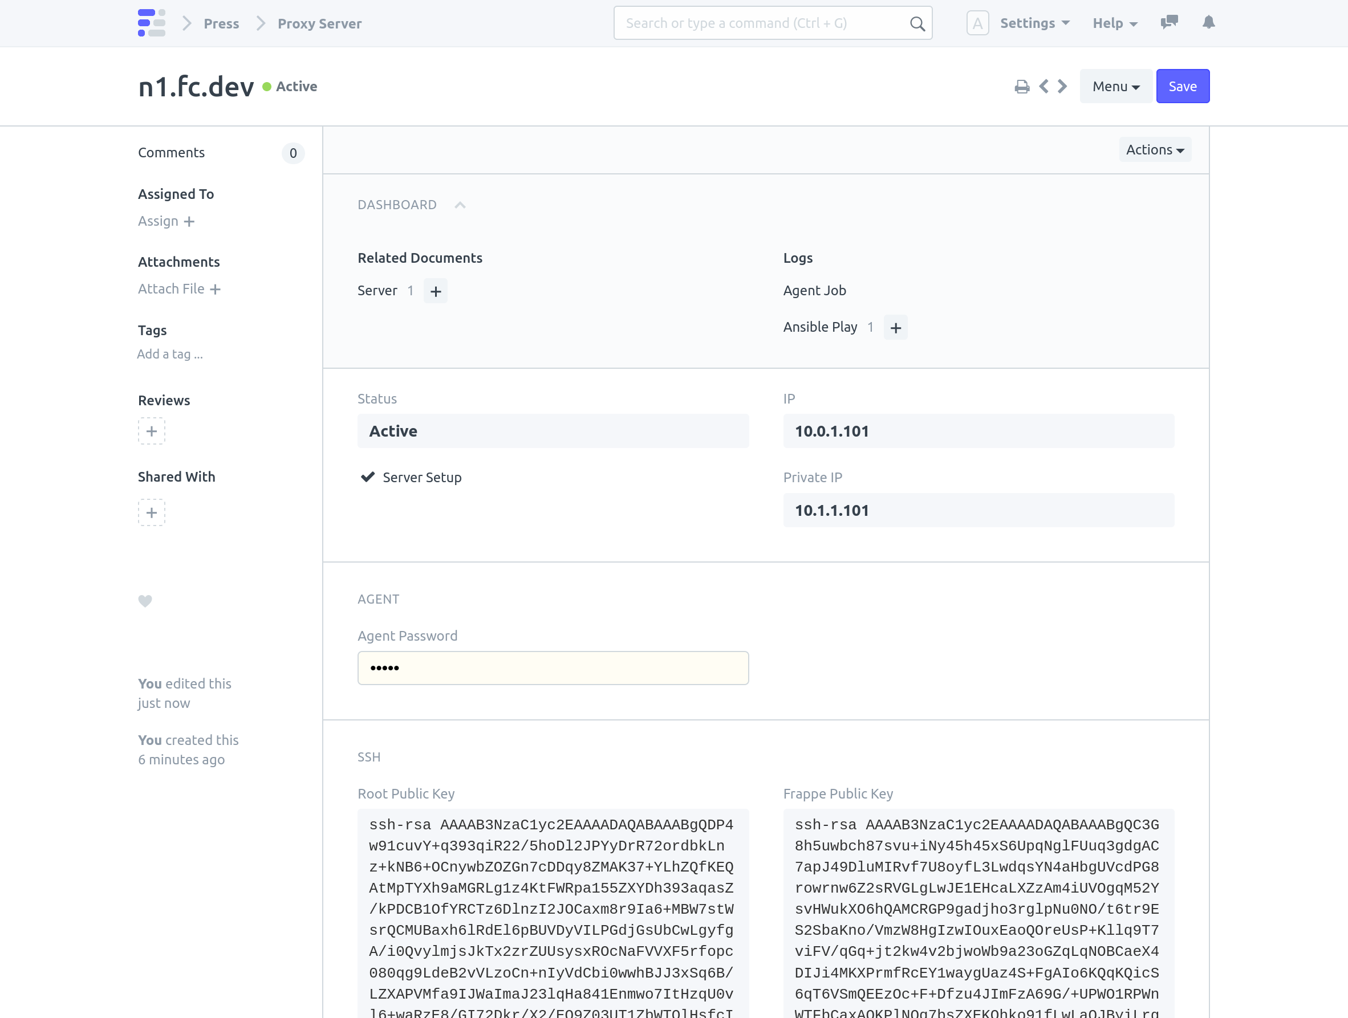Open the Menu dropdown
This screenshot has width=1348, height=1018.
tap(1115, 87)
